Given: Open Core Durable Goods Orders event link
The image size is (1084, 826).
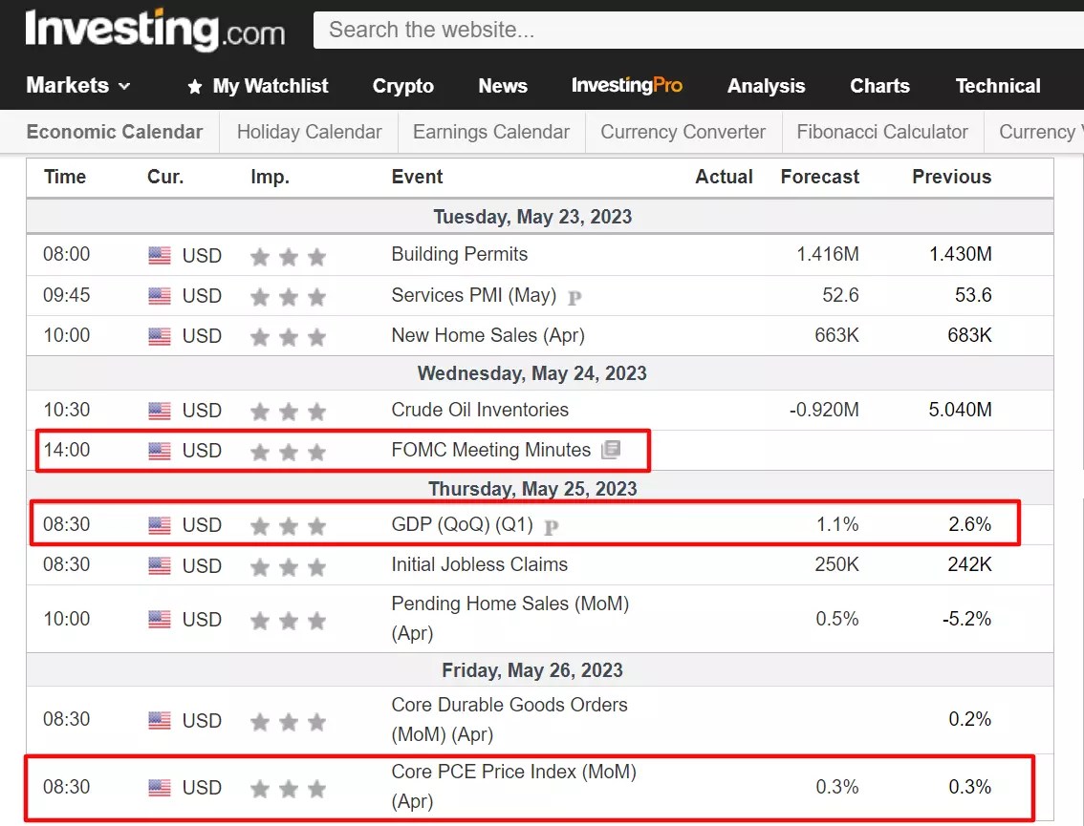Looking at the screenshot, I should click(509, 719).
